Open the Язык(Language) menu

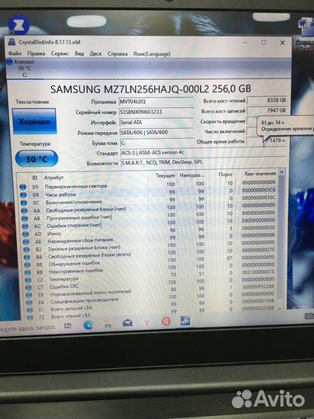152,54
